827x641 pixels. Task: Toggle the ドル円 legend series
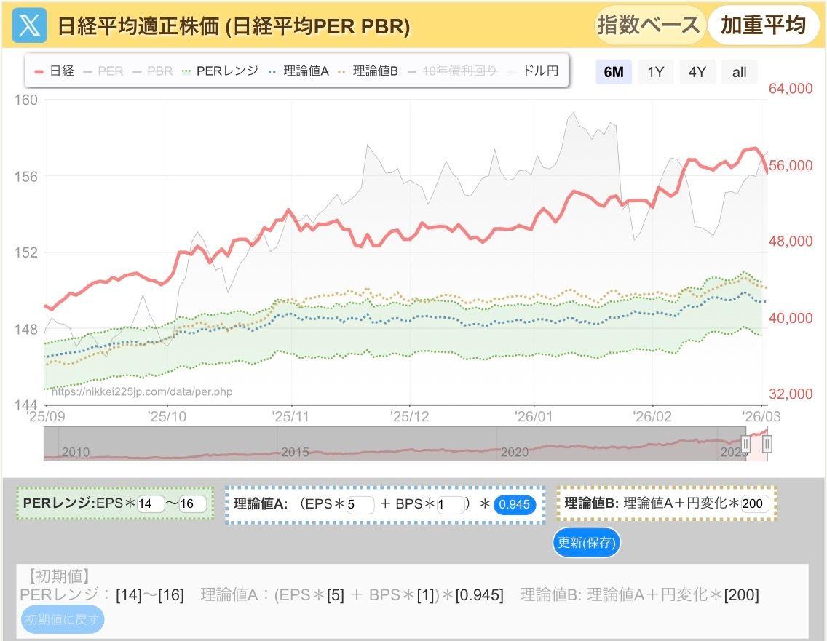click(534, 71)
